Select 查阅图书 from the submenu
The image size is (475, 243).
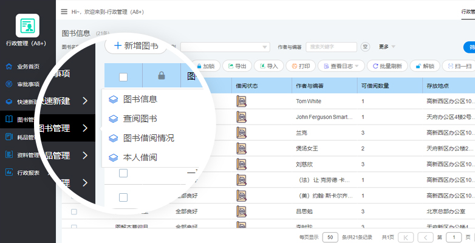140,118
